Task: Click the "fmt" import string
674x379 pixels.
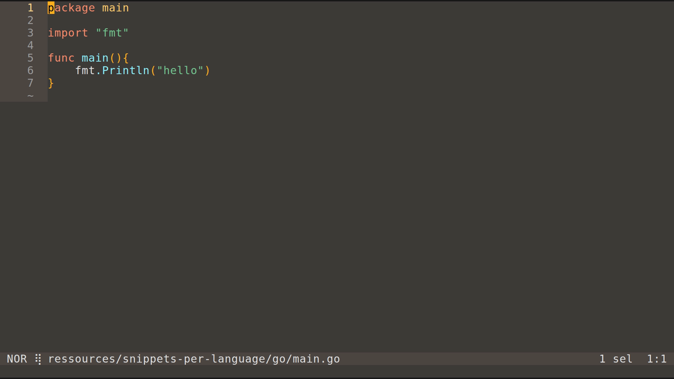Action: (112, 33)
